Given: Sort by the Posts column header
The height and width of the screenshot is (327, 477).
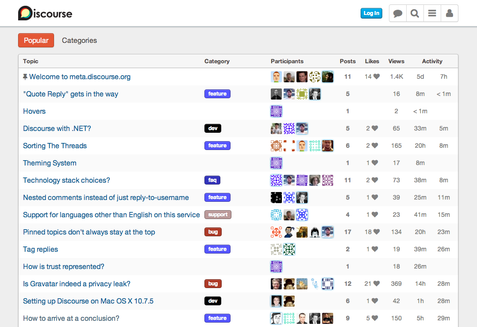Looking at the screenshot, I should click(348, 61).
